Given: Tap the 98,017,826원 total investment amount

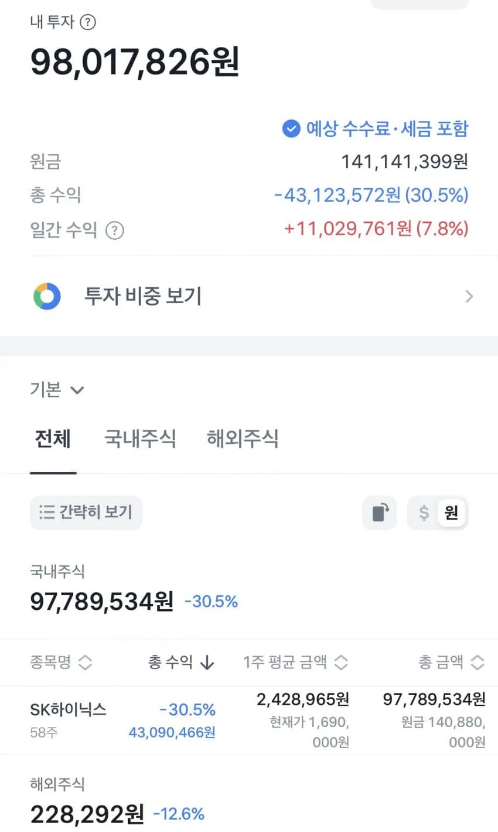Looking at the screenshot, I should (x=135, y=62).
